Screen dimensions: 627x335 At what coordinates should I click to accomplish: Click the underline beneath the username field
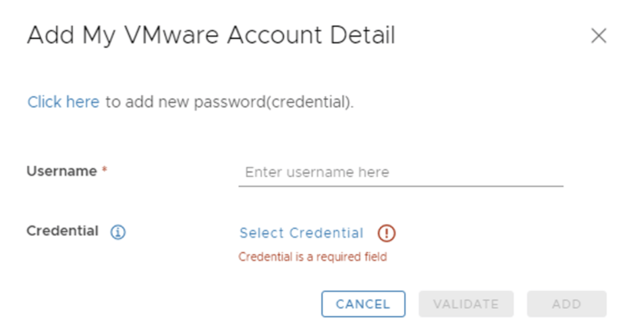400,186
